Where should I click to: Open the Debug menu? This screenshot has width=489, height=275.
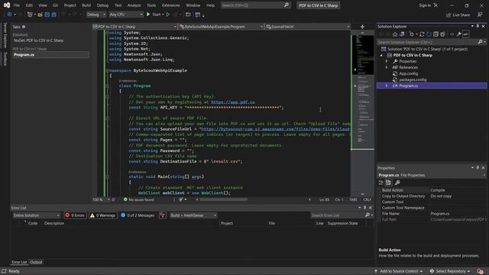pos(102,5)
